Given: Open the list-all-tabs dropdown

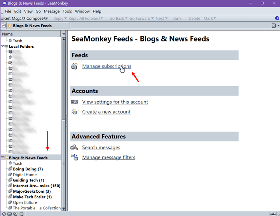Looking at the screenshot, I should 278,26.
